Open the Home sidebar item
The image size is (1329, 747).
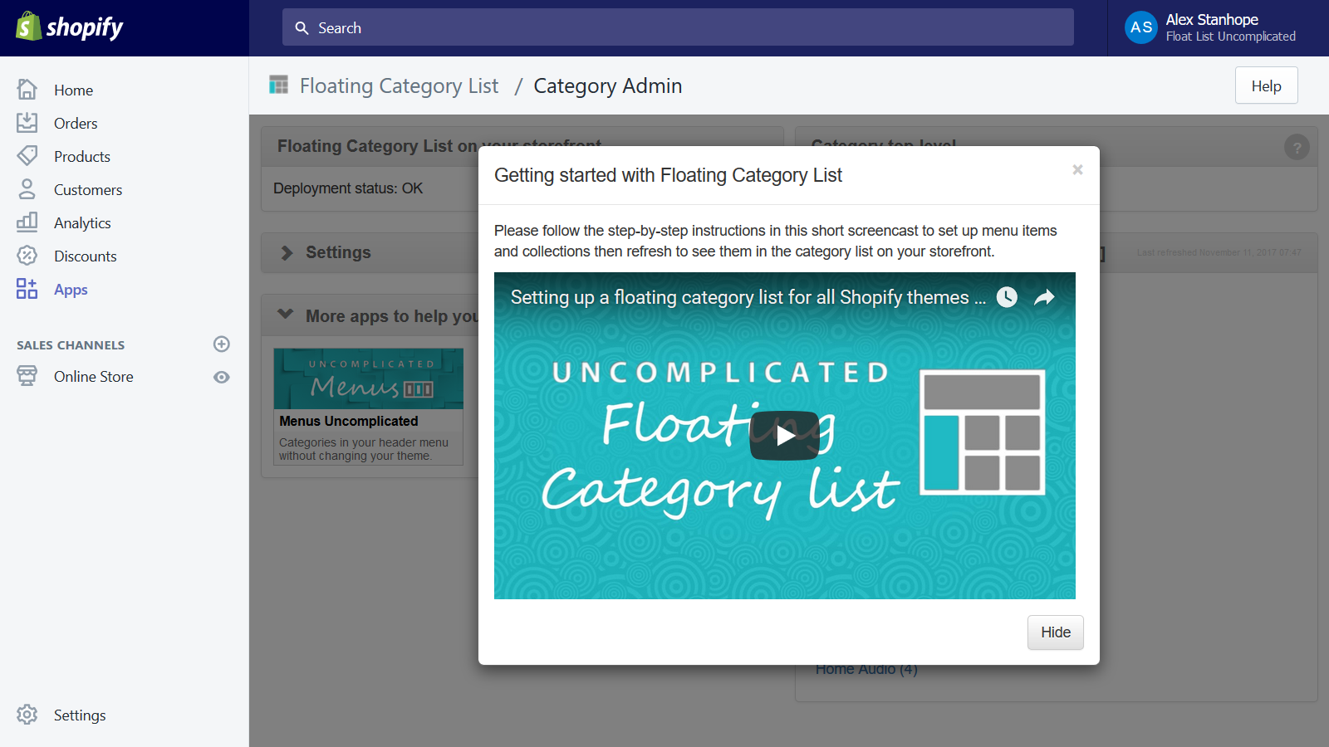(73, 90)
